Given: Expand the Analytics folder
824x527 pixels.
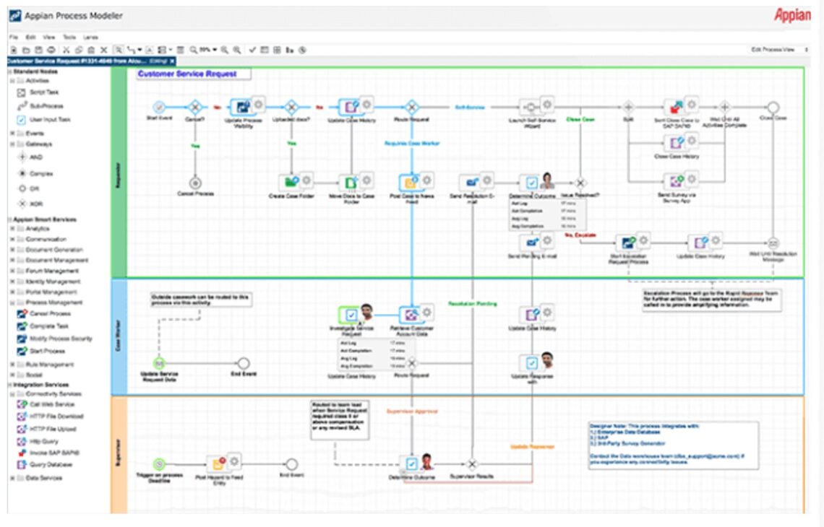Looking at the screenshot, I should 12,229.
